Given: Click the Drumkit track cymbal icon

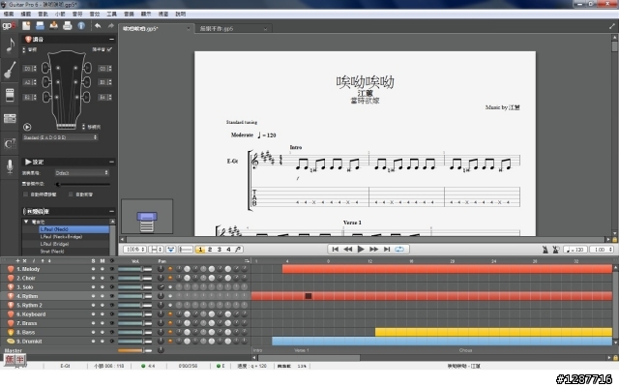Looking at the screenshot, I should 11,342.
